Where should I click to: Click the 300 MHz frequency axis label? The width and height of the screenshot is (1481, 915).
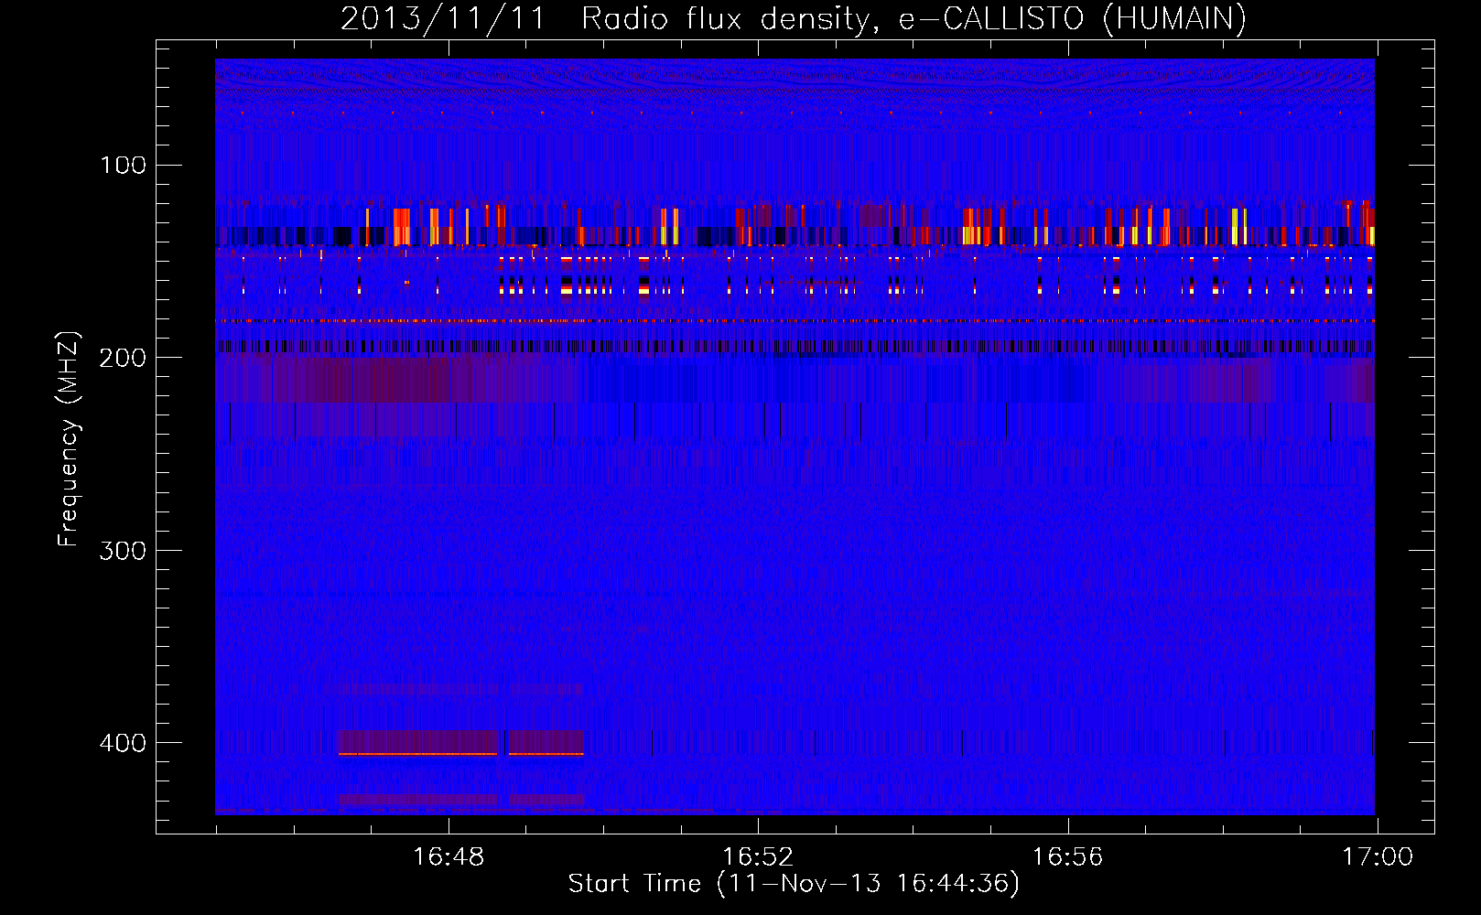[123, 551]
